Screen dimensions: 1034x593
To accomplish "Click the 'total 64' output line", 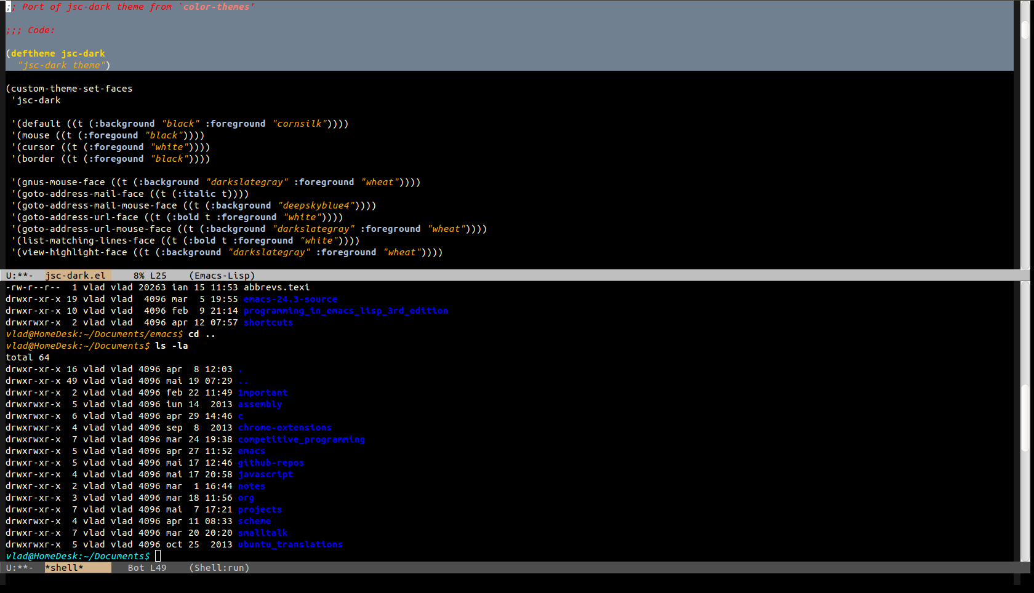I will (28, 357).
